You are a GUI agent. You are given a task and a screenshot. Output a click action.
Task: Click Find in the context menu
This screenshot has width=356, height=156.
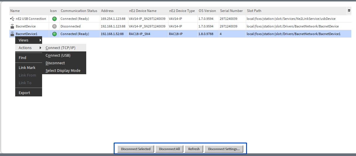tap(23, 58)
